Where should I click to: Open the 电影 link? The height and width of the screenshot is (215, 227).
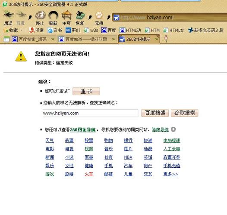pyautogui.click(x=50, y=149)
